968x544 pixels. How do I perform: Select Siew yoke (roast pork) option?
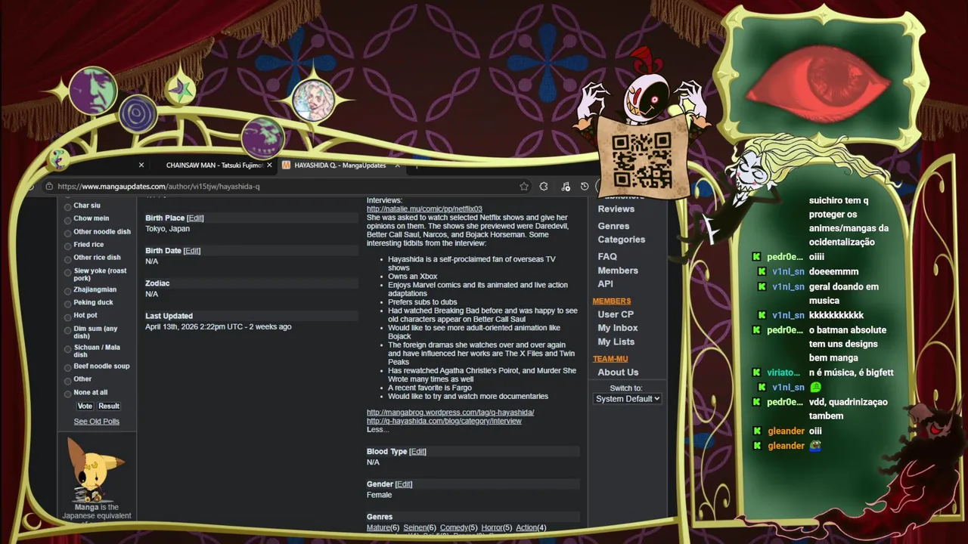67,272
